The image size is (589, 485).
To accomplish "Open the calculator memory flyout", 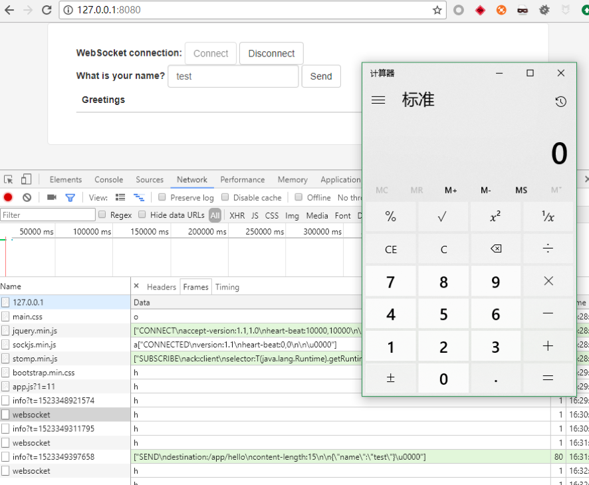I will click(556, 190).
